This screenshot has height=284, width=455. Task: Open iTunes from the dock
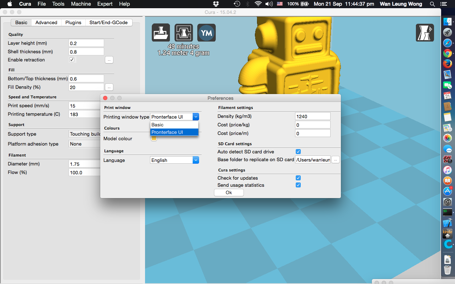(448, 170)
